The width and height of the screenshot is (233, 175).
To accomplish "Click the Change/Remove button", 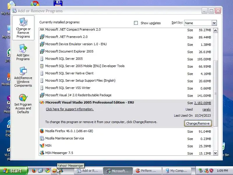I will point(198,123).
